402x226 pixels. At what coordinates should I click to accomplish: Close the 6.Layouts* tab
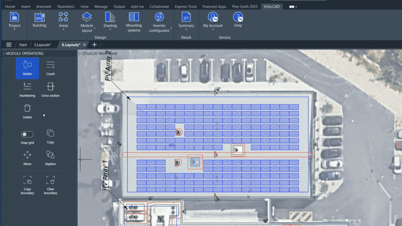(x=84, y=45)
